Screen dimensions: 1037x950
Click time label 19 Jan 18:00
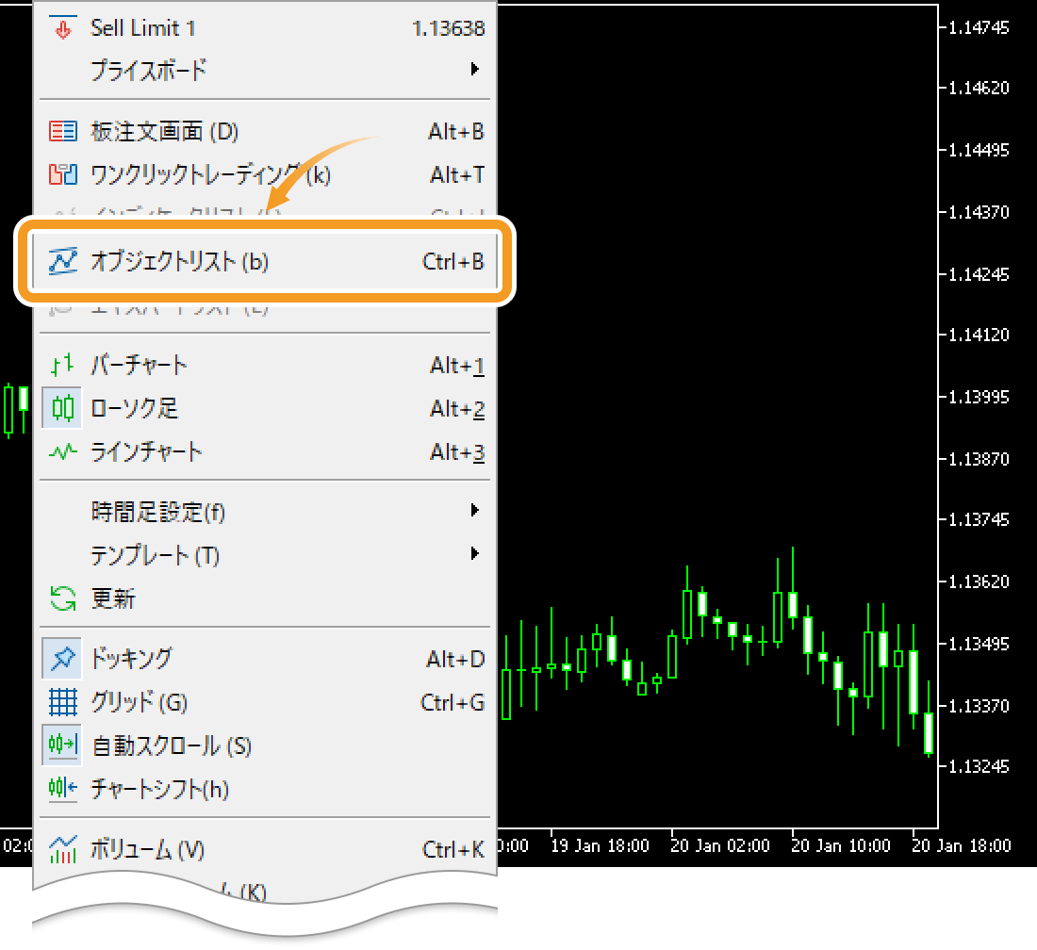[x=600, y=845]
